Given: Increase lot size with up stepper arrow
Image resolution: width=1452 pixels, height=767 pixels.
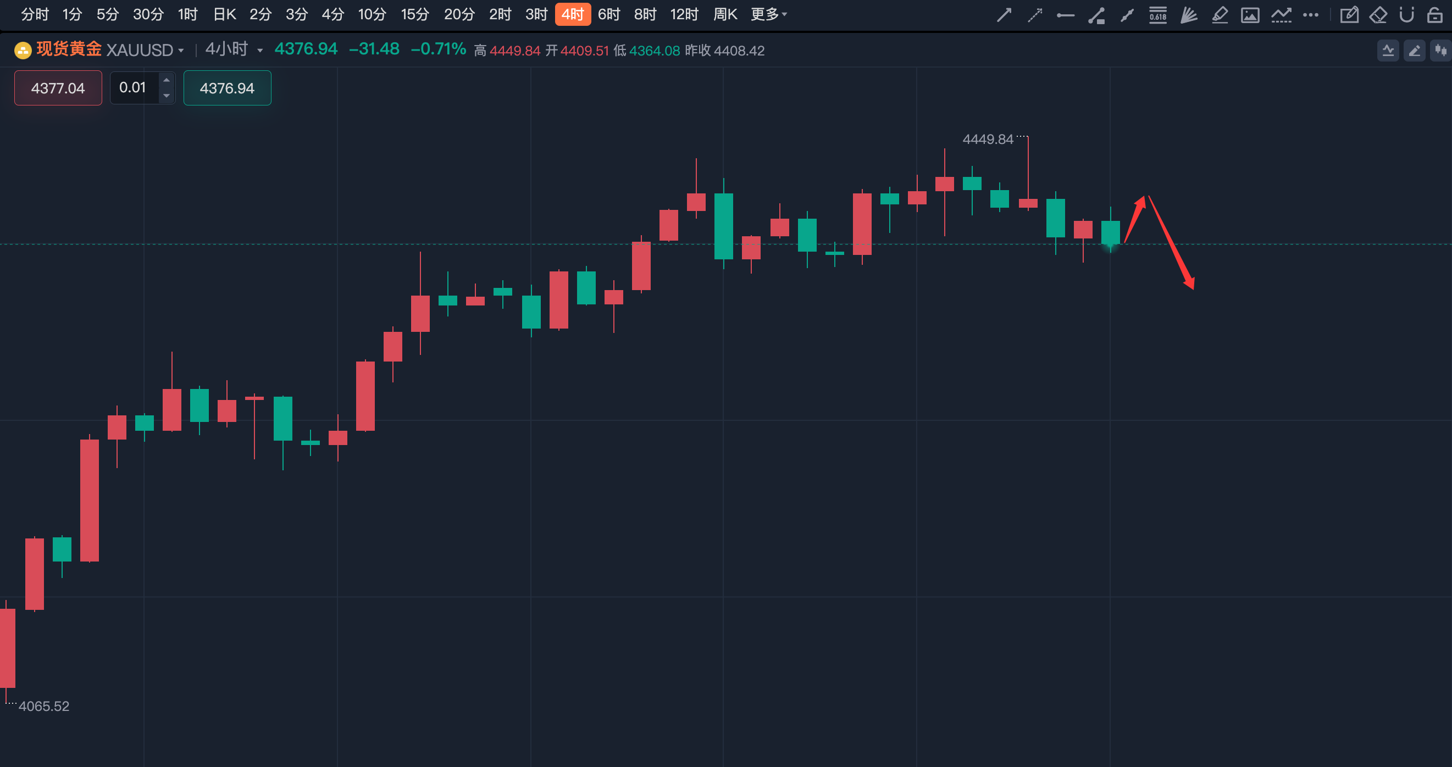Looking at the screenshot, I should [x=167, y=80].
